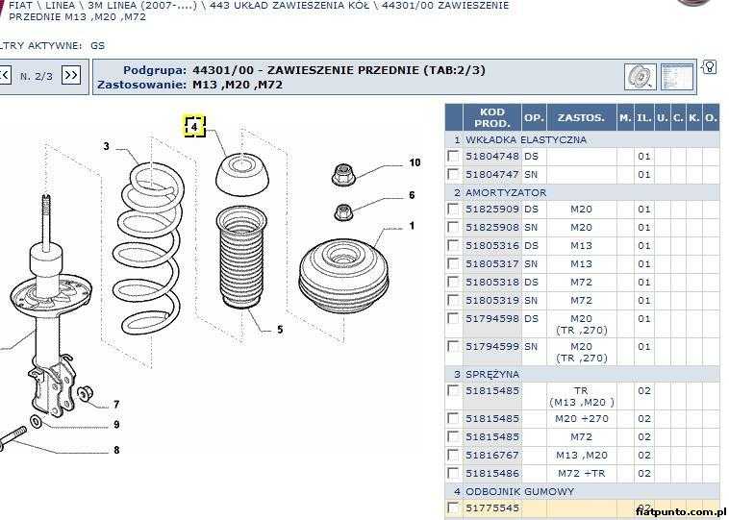Click the ribbed dust boot drawing

tap(241, 258)
